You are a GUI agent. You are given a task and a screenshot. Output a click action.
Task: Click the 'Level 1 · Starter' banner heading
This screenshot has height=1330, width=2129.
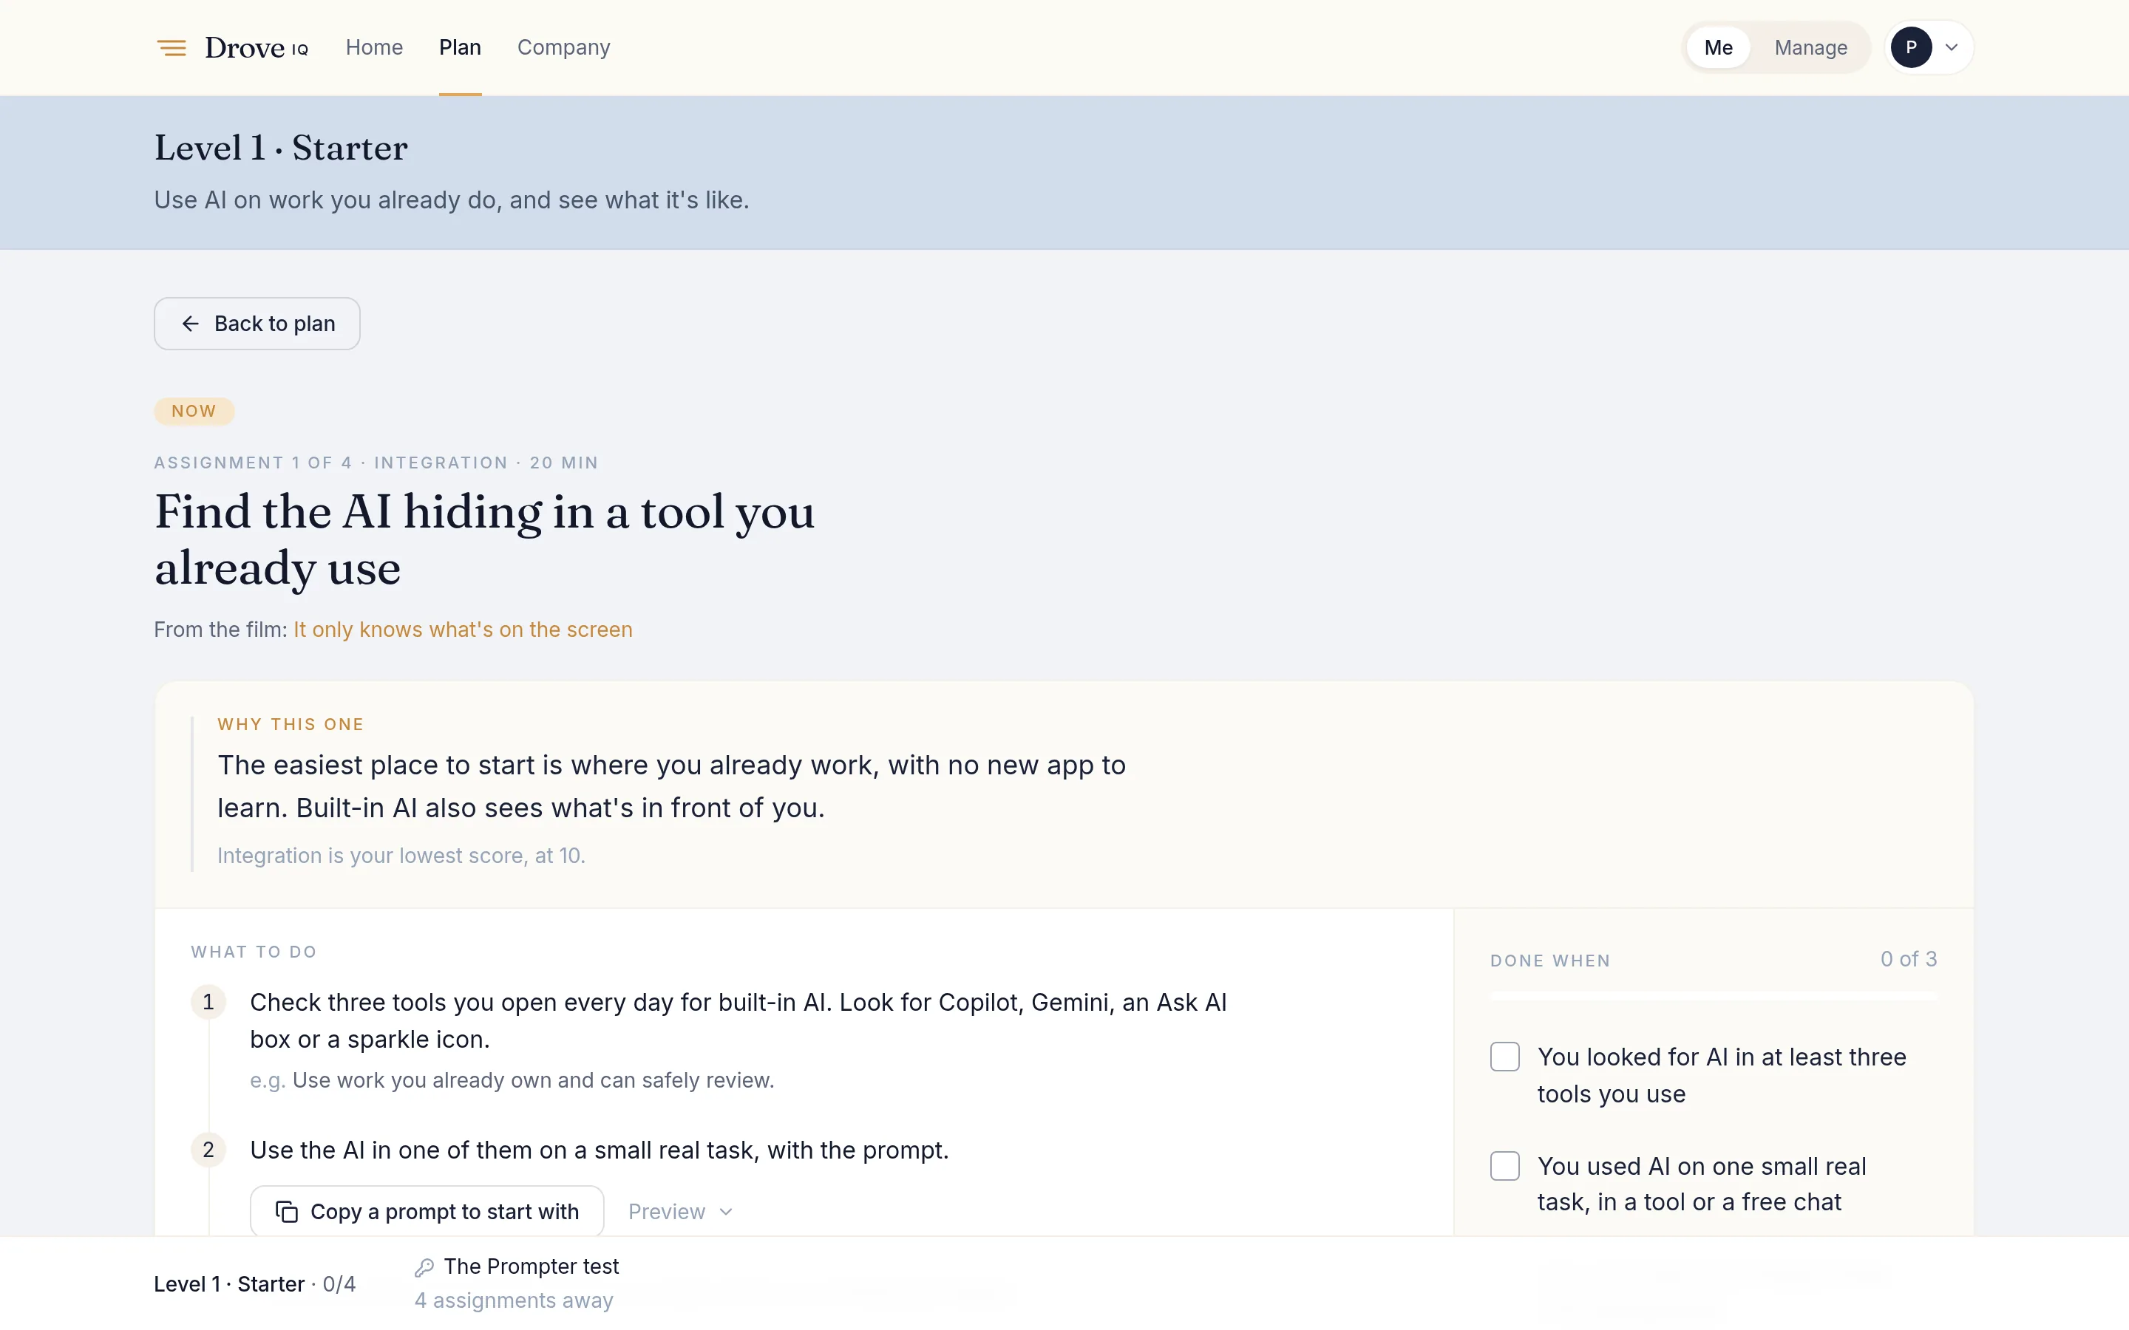(281, 148)
